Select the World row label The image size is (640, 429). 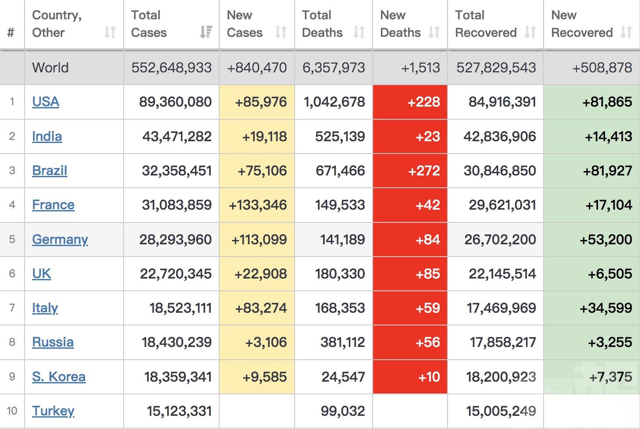[x=50, y=68]
